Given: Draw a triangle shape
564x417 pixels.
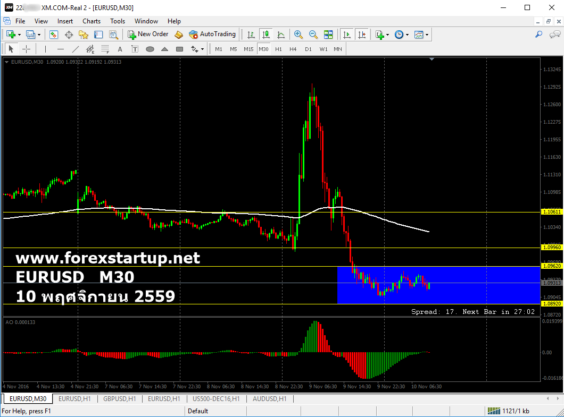Looking at the screenshot, I should [165, 49].
